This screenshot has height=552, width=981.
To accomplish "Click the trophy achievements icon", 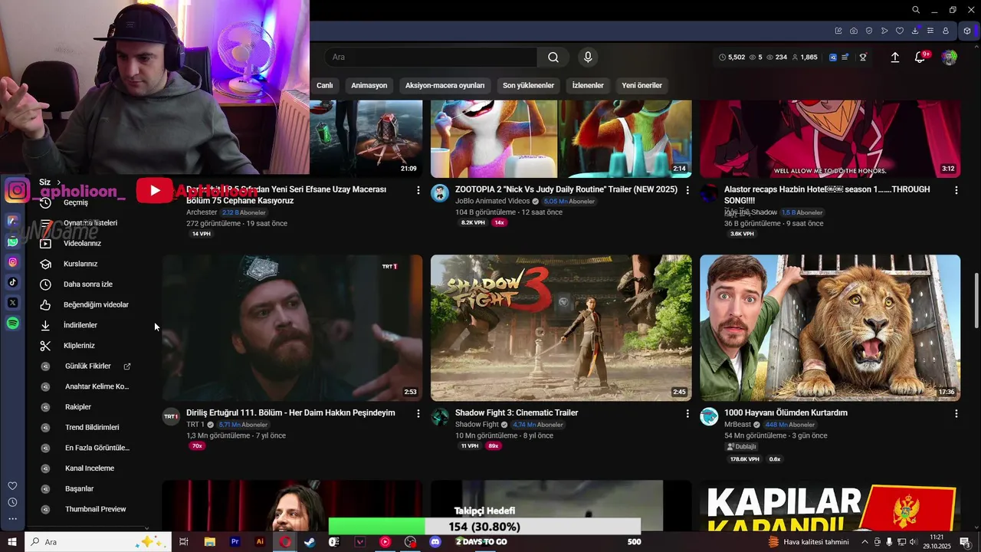I will pyautogui.click(x=863, y=58).
